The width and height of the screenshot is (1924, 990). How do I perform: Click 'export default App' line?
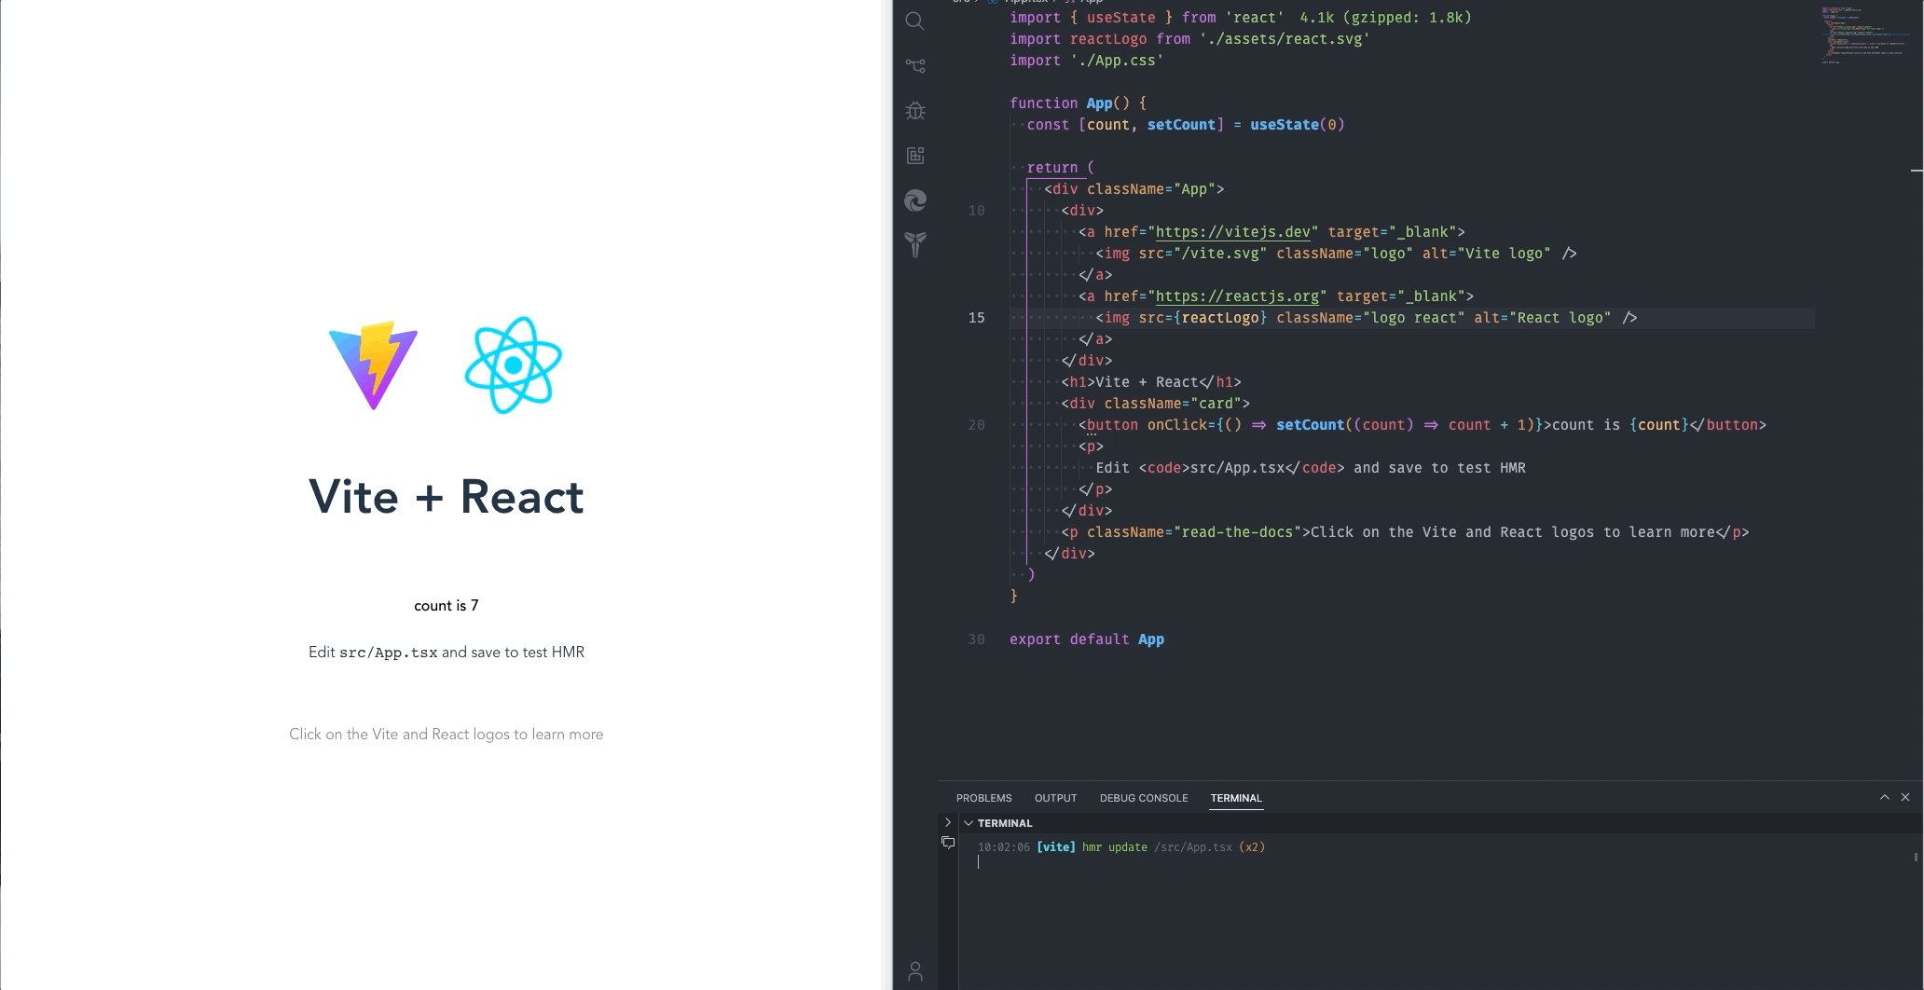[x=1087, y=639]
